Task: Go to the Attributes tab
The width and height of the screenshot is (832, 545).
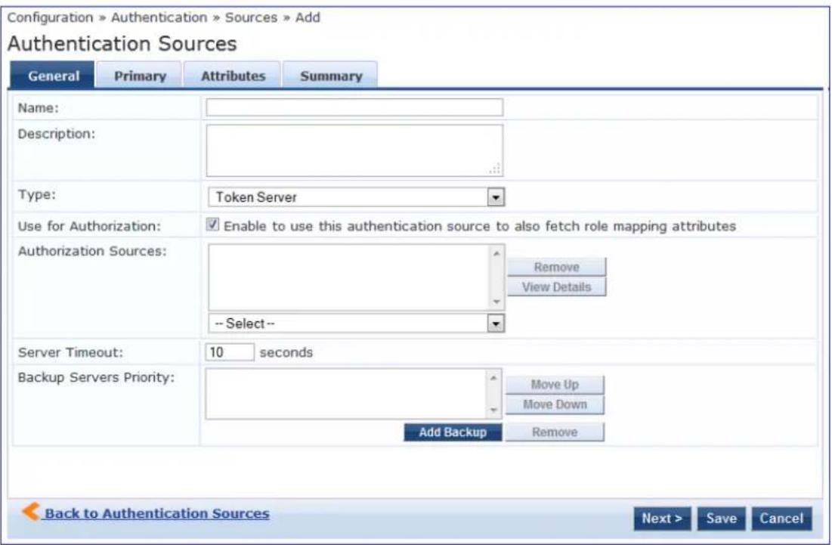Action: pyautogui.click(x=233, y=75)
